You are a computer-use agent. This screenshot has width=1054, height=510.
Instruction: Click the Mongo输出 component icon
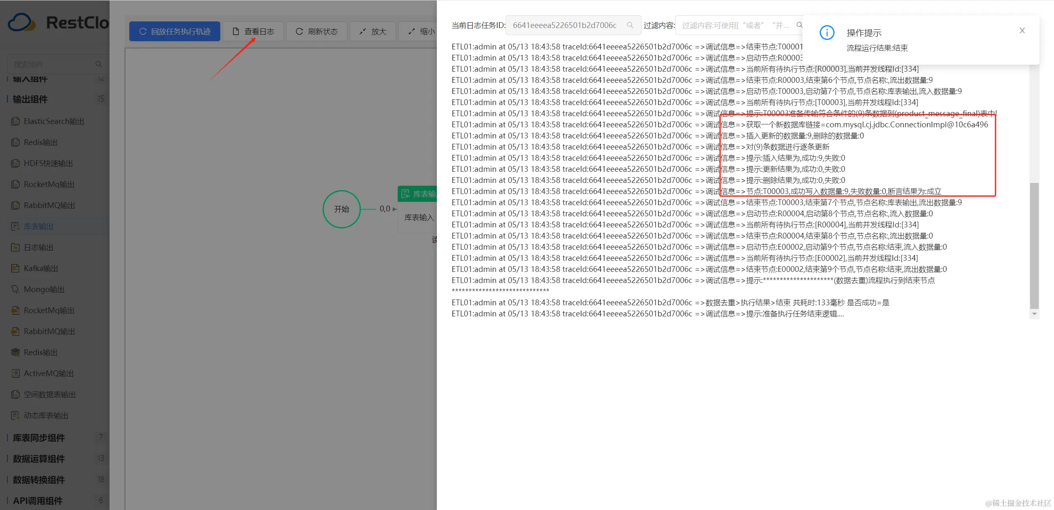15,289
